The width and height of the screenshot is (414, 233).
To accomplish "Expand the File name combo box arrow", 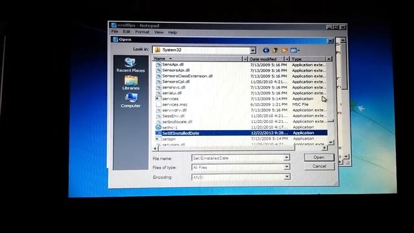I will pos(287,158).
